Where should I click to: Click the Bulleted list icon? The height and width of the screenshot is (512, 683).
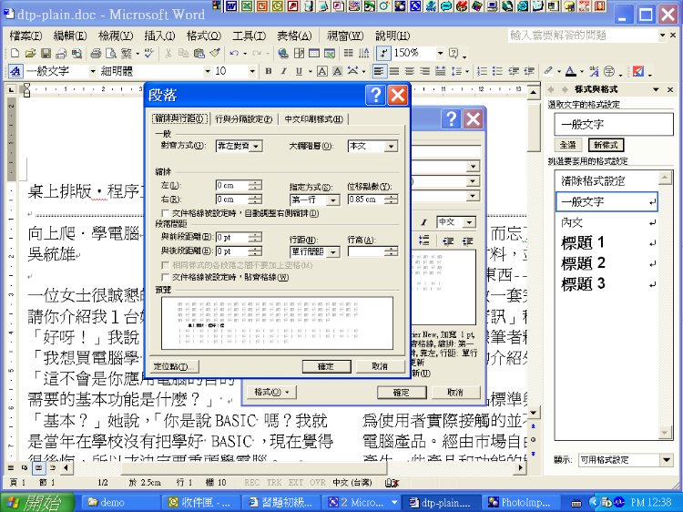(497, 71)
